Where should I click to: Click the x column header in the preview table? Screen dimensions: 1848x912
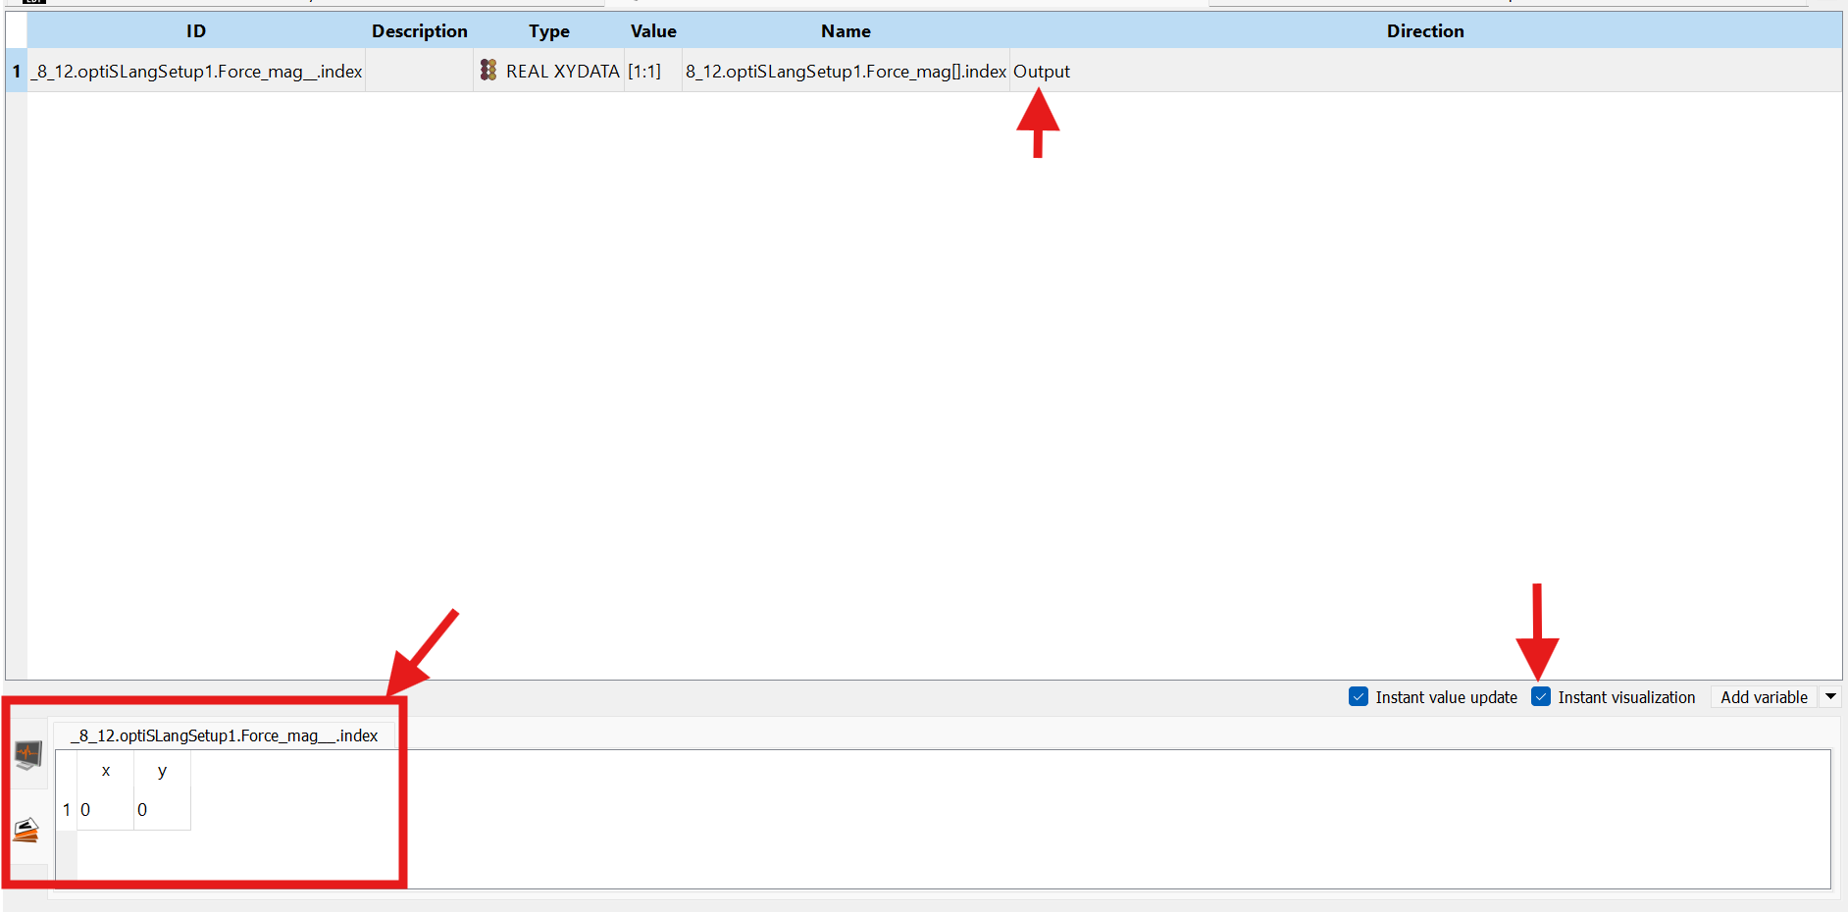point(106,771)
